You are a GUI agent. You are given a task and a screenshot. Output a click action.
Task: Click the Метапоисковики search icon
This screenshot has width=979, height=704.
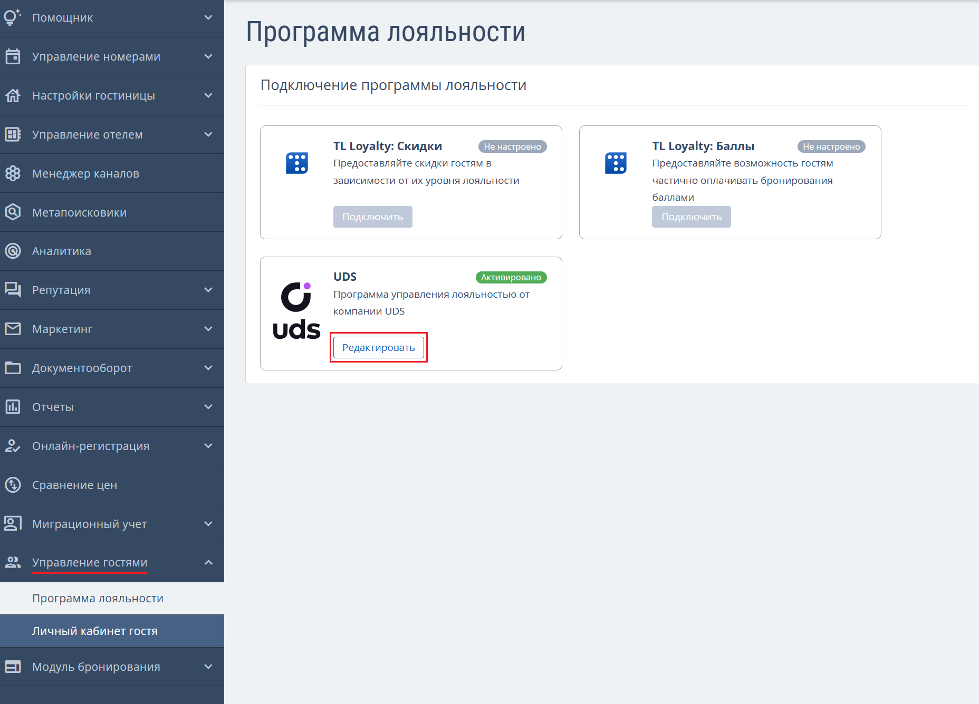13,212
